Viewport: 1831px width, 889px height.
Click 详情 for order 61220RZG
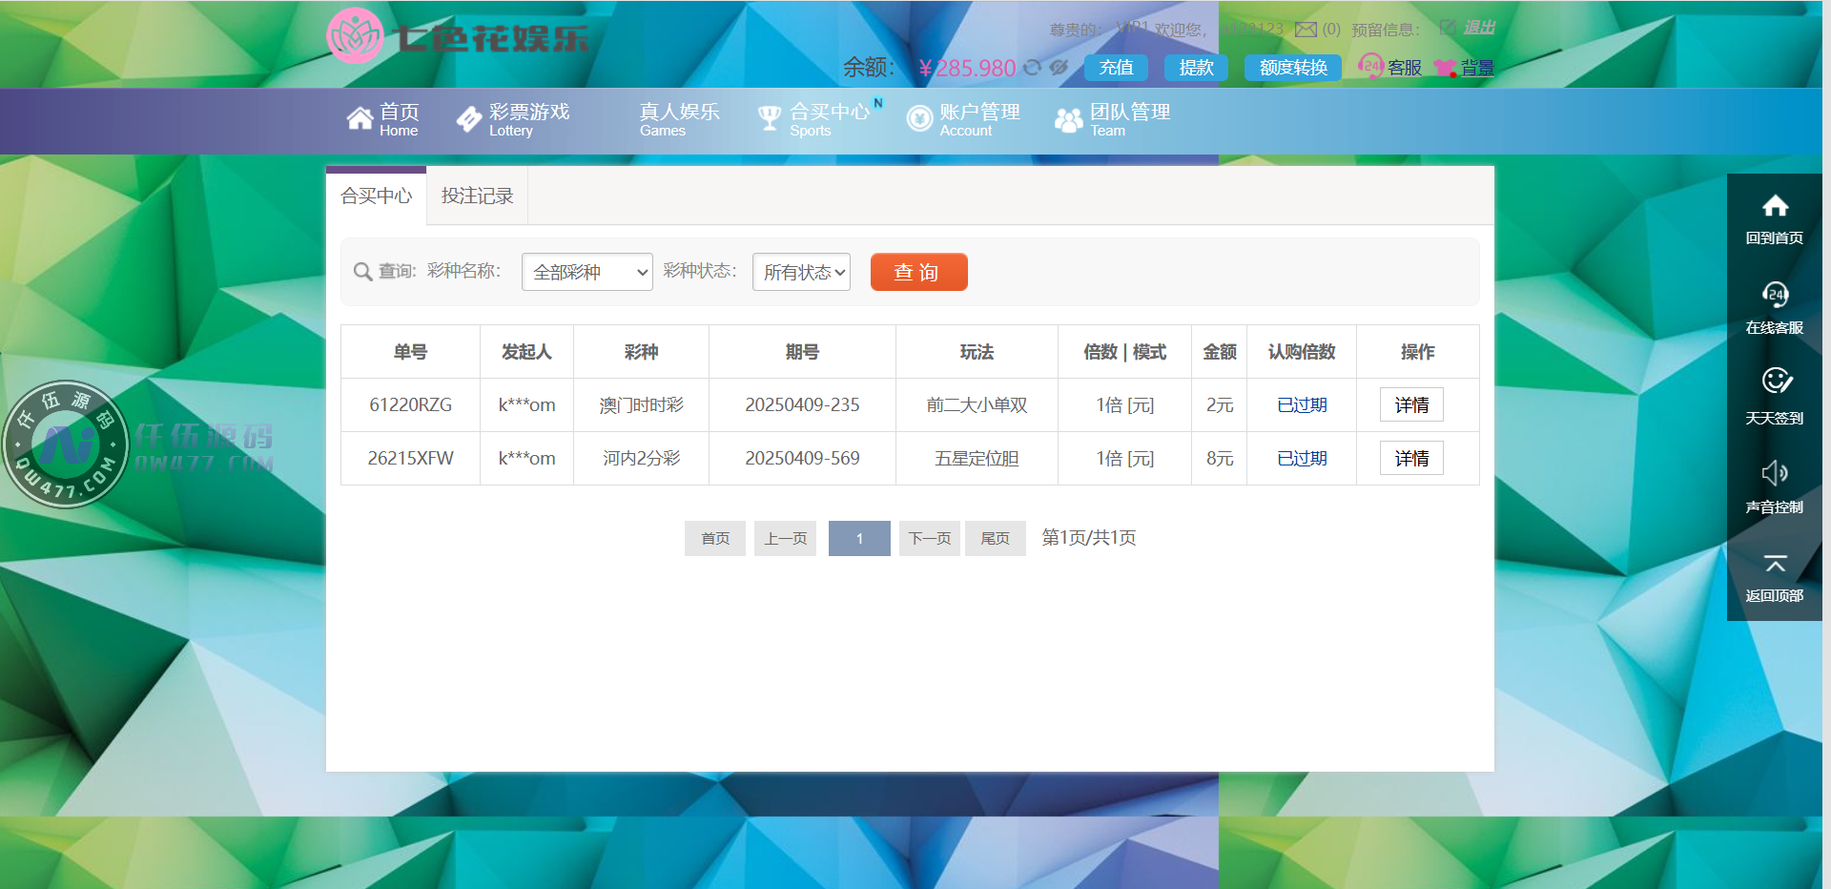coord(1411,404)
